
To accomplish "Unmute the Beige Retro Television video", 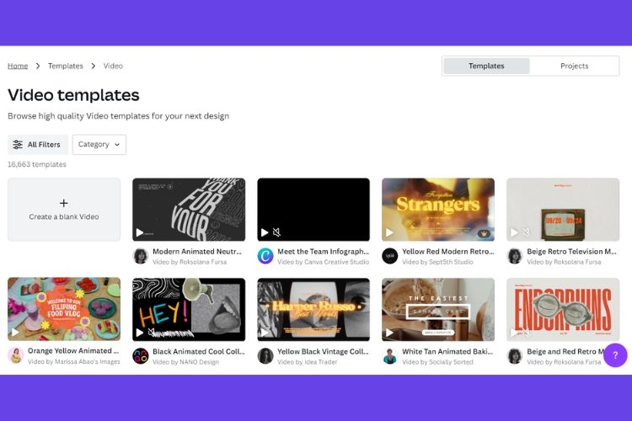I will (x=527, y=232).
